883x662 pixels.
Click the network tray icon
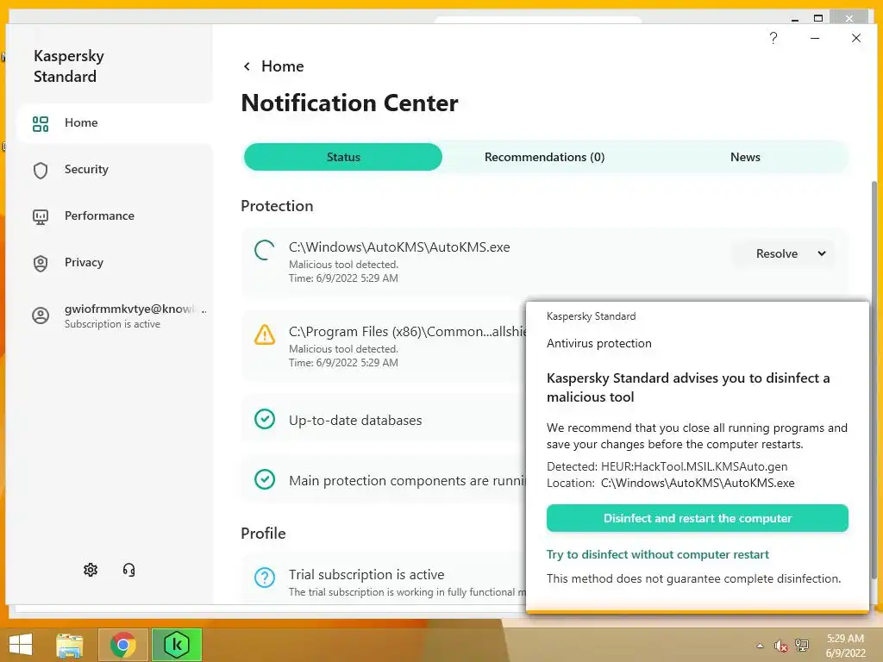[802, 646]
